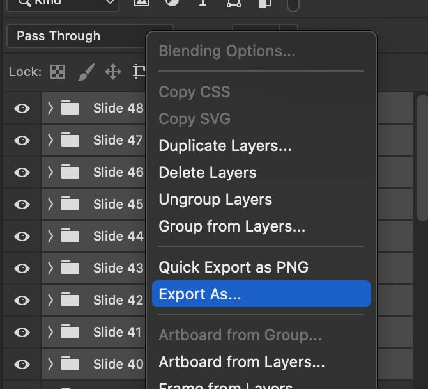Click the smart object filter icon
The height and width of the screenshot is (389, 428).
[x=264, y=3]
